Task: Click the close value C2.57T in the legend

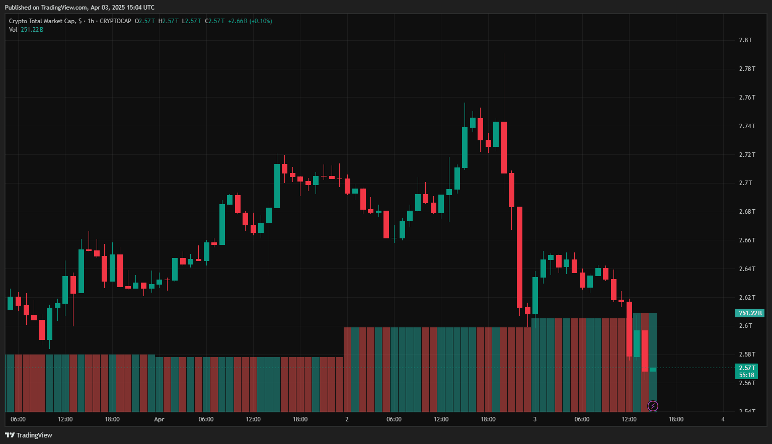Action: point(215,21)
